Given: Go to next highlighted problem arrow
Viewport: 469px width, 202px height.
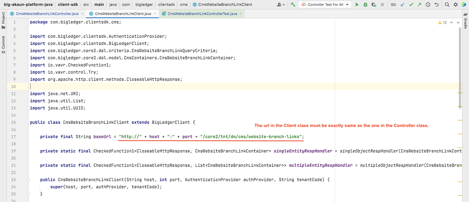Looking at the screenshot, I should click(x=458, y=22).
